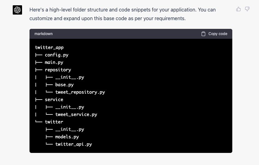Click the sentence starting "Here's a high-level folder structure"

tap(113, 10)
